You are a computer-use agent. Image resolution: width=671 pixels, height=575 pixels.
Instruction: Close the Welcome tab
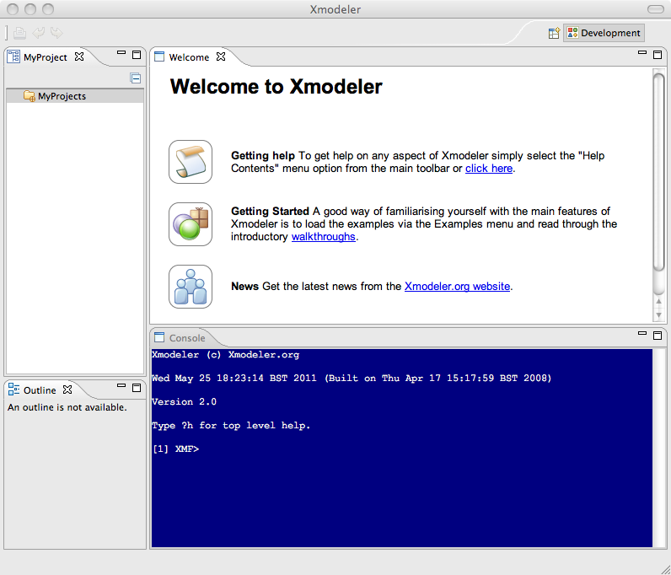click(221, 56)
